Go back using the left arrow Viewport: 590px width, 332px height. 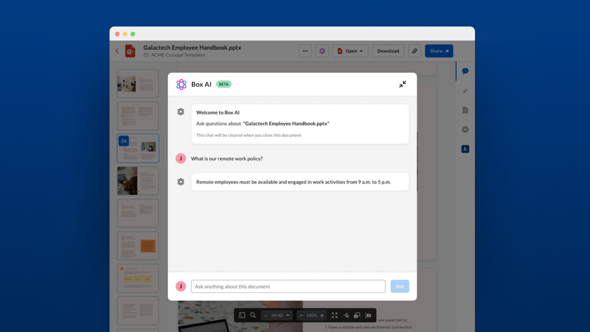pos(117,51)
